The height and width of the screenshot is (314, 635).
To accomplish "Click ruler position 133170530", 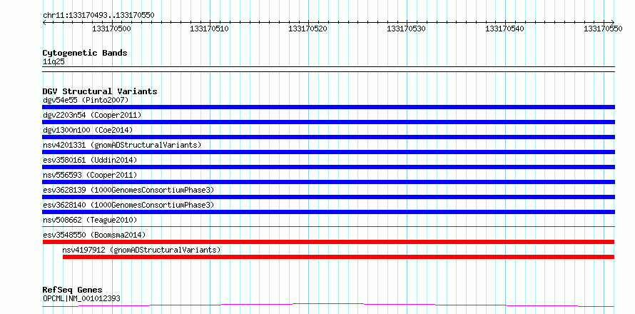I will click(x=407, y=29).
